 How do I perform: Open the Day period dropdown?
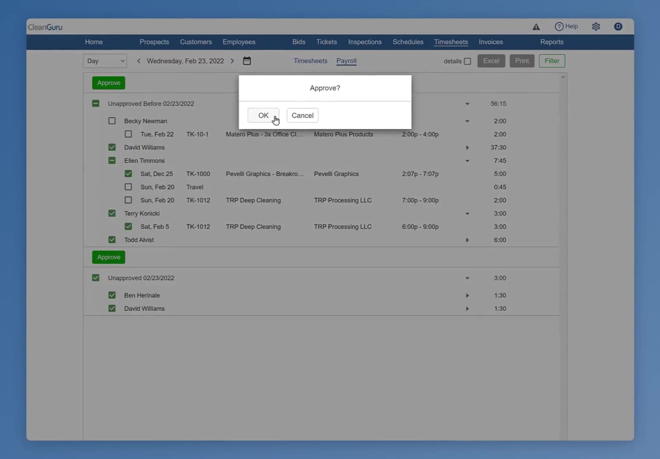[105, 61]
